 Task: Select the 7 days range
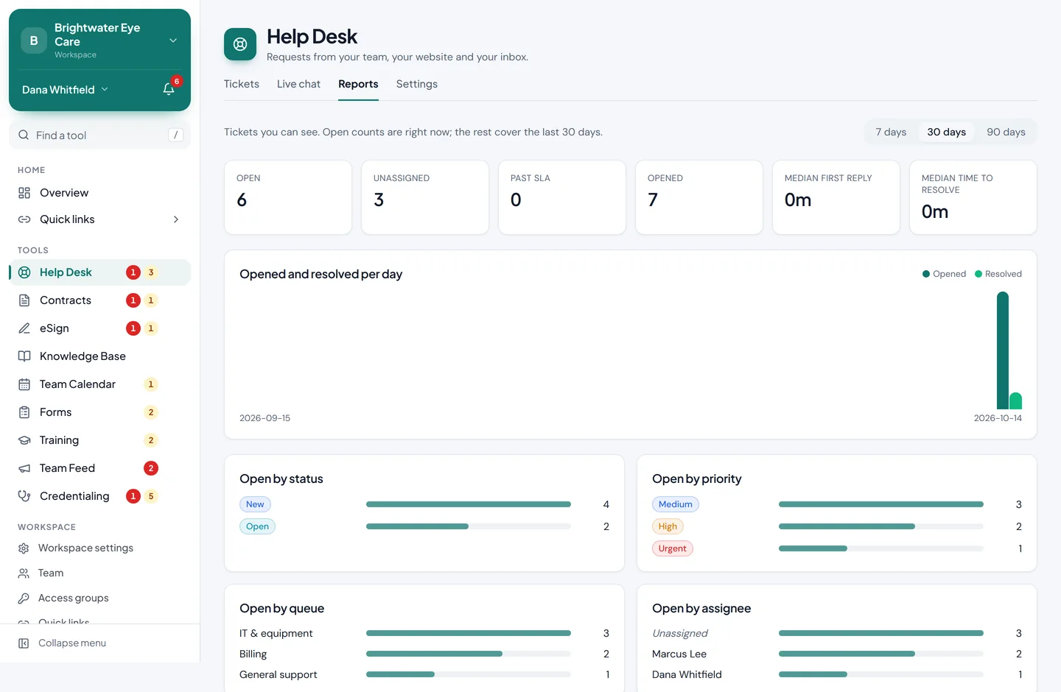point(891,133)
